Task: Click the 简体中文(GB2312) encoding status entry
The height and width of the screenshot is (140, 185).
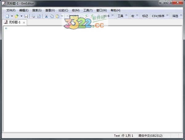Action: (x=150, y=136)
